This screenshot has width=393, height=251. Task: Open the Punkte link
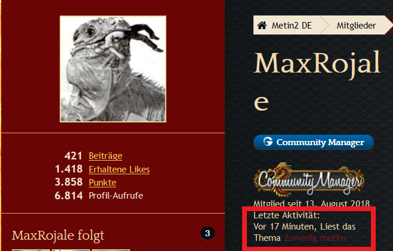pos(103,183)
